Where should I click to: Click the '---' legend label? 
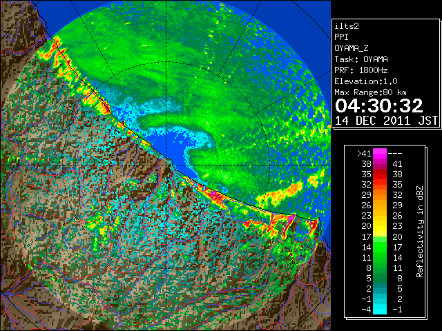click(x=395, y=154)
